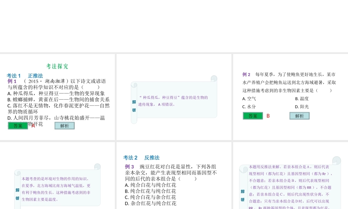
Task: Click the scroll curl on the 反推法 explanation
Action: 337,160
